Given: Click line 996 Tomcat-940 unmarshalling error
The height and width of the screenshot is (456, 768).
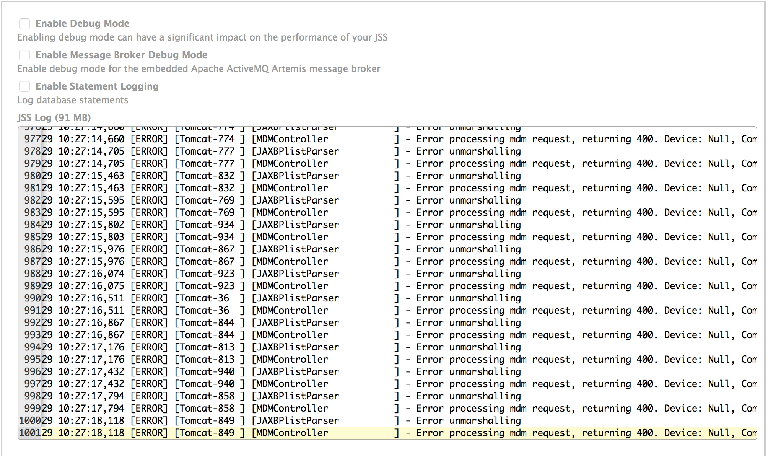Looking at the screenshot, I should 387,372.
